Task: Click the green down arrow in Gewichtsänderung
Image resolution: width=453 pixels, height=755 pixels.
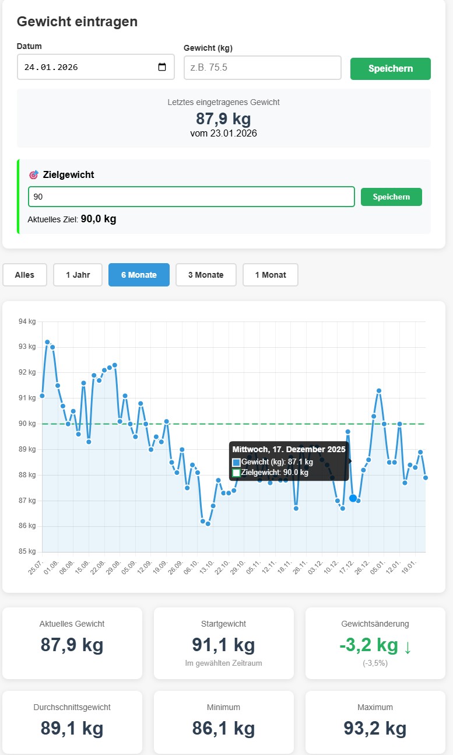Action: pos(407,646)
